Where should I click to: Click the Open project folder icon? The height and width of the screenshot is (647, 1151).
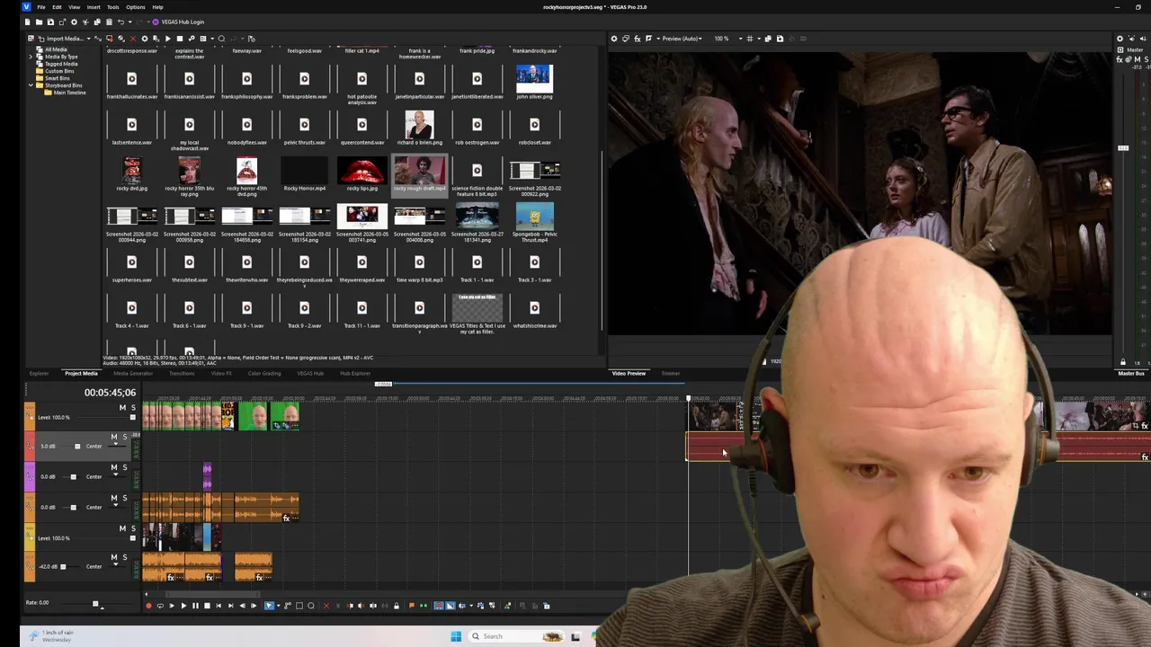(x=39, y=22)
